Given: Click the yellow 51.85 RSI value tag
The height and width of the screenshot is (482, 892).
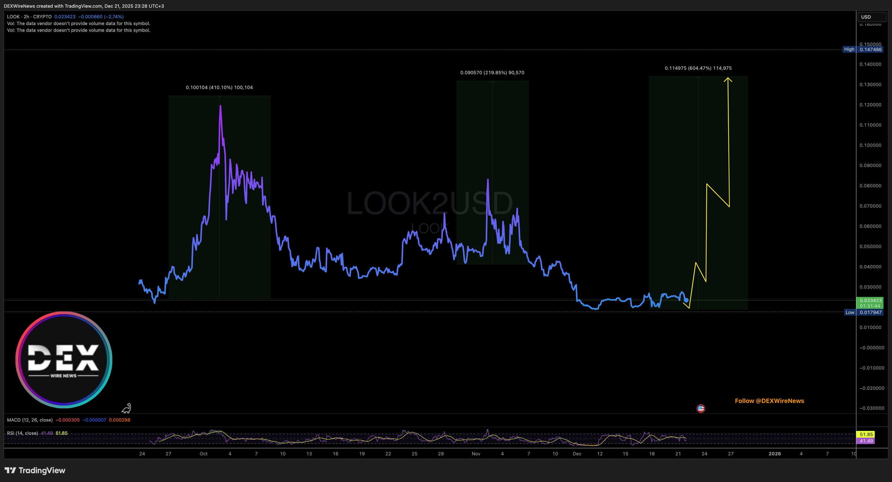Looking at the screenshot, I should pos(865,434).
